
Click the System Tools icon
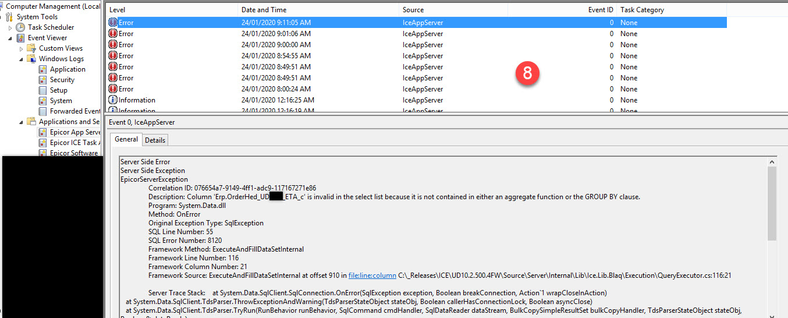point(9,17)
